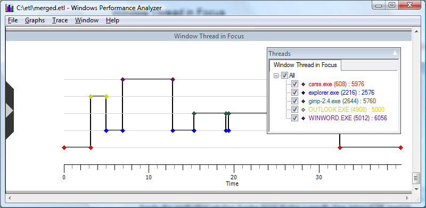The height and width of the screenshot is (208, 426).
Task: Click the last red csrss marker at right end
Action: 401,148
